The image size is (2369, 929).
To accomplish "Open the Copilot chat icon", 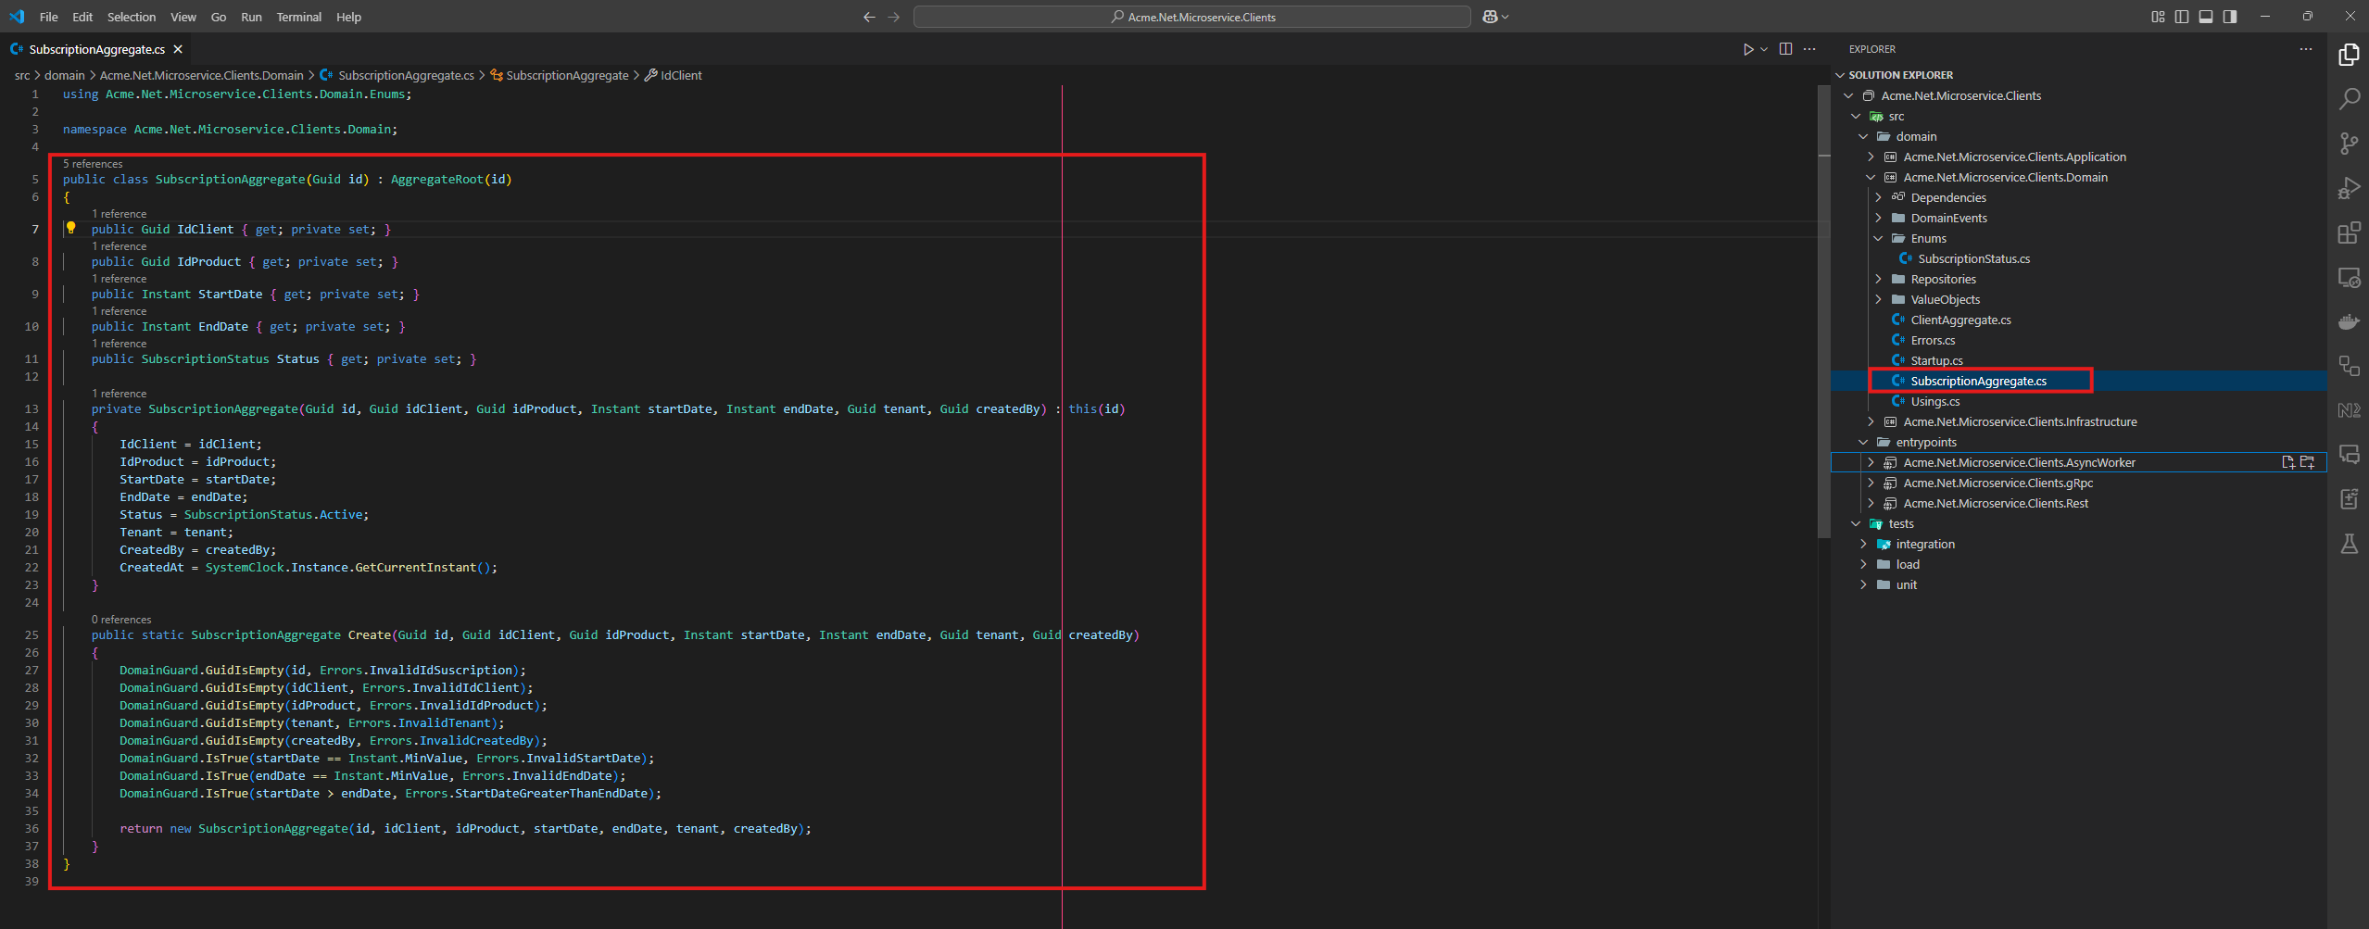I will click(1490, 17).
